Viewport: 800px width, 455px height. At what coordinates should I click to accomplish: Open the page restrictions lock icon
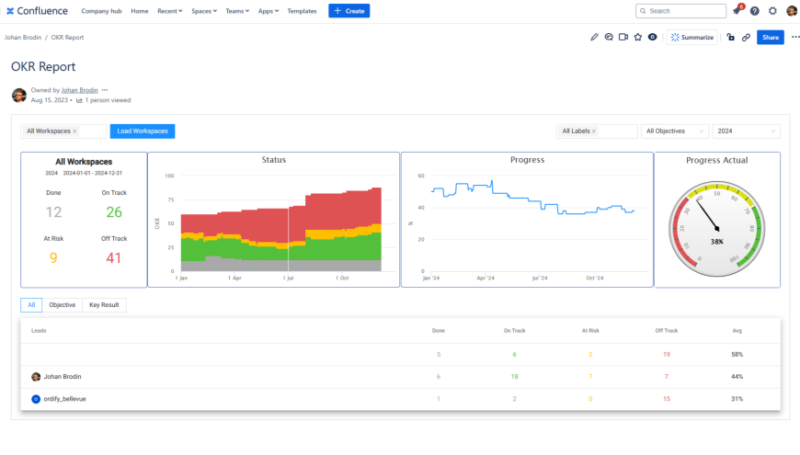click(730, 38)
